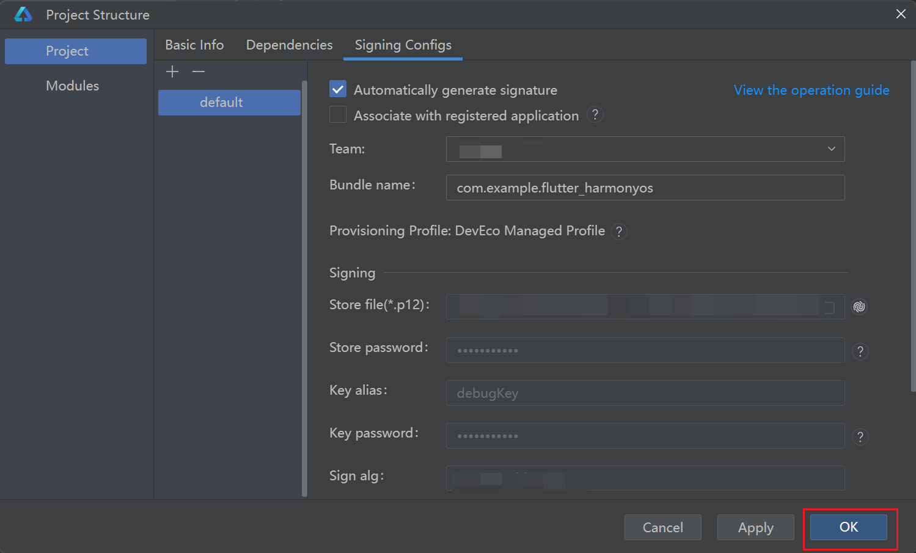Click the plus icon to add signing config
The height and width of the screenshot is (553, 916).
(x=172, y=72)
